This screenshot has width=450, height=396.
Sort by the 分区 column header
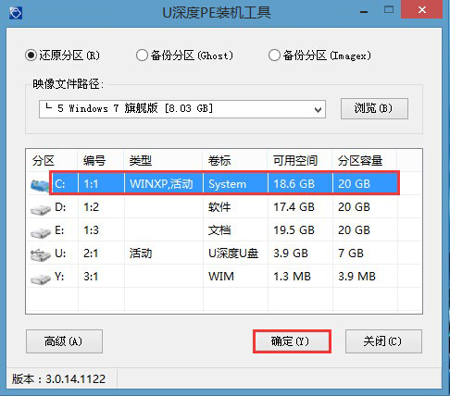pos(52,160)
